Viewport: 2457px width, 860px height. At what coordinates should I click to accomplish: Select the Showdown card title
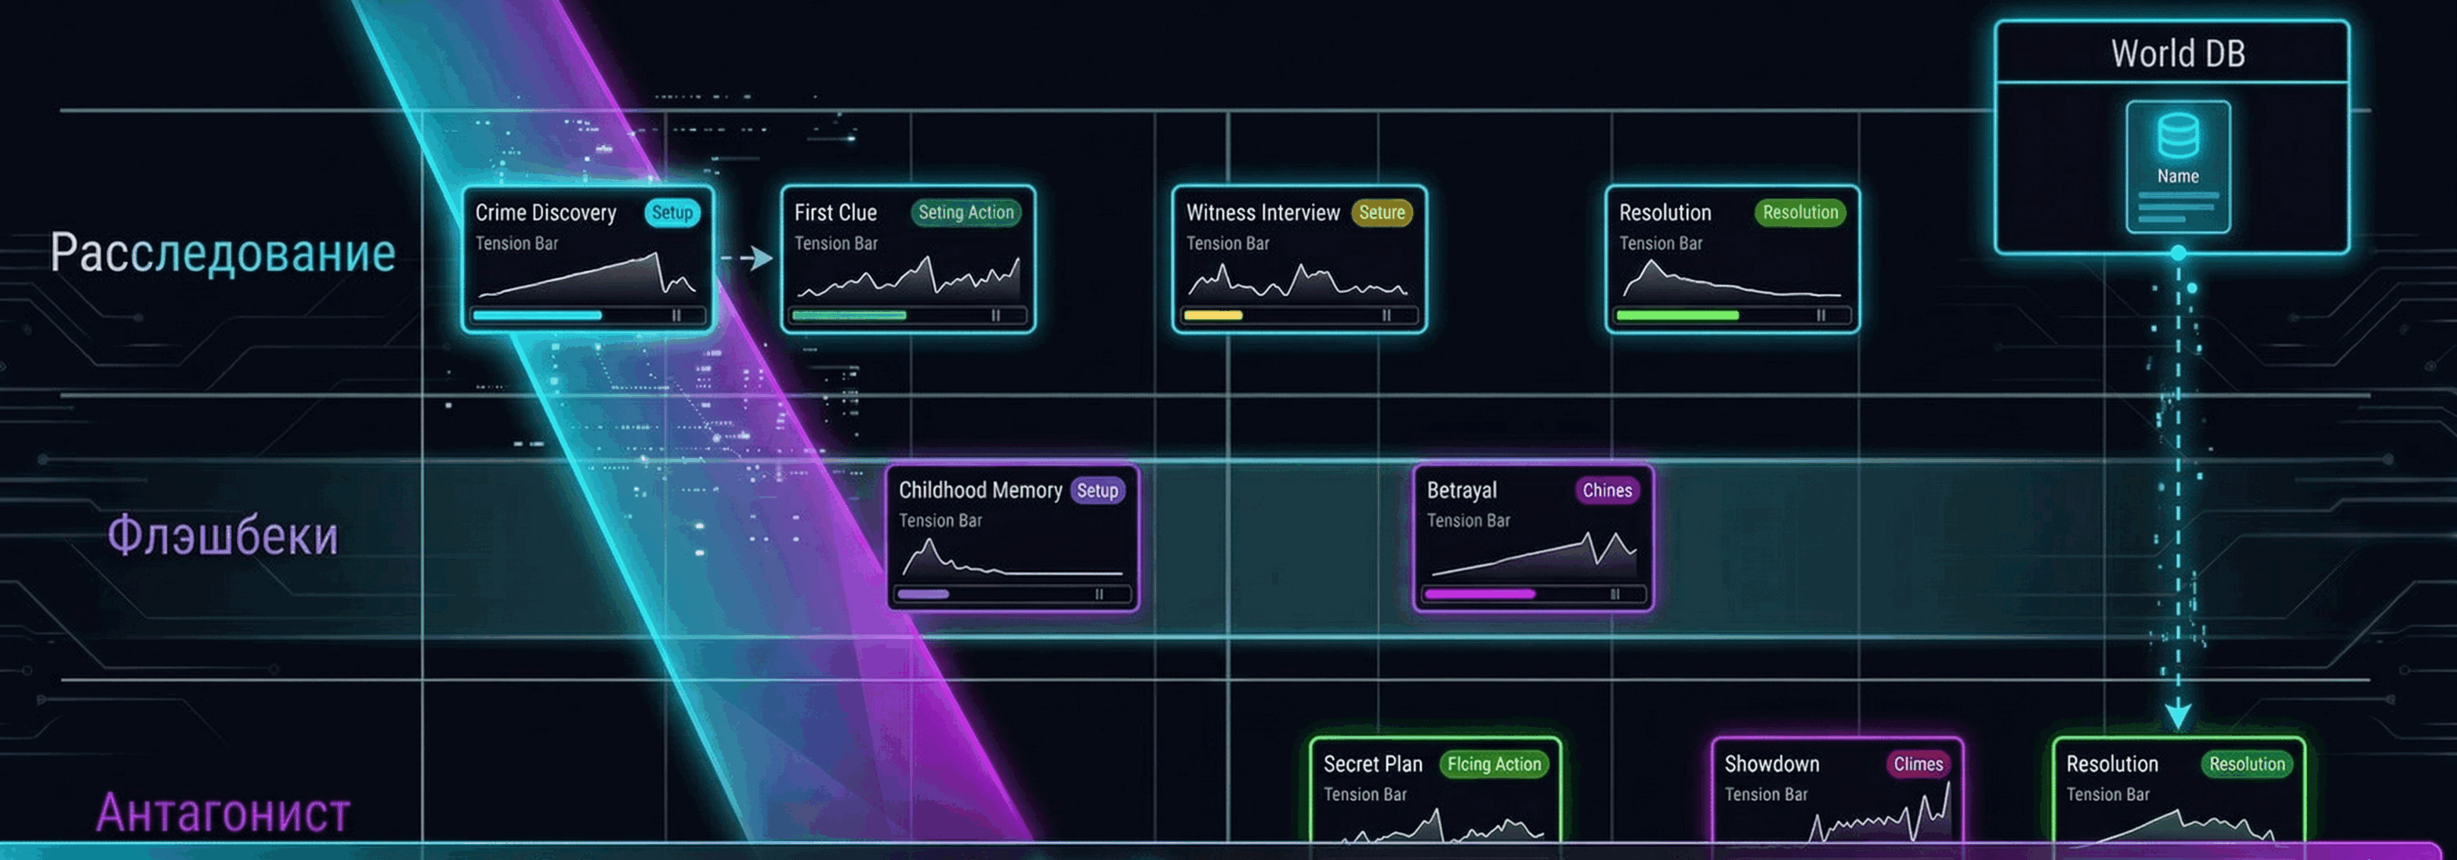tap(1771, 764)
